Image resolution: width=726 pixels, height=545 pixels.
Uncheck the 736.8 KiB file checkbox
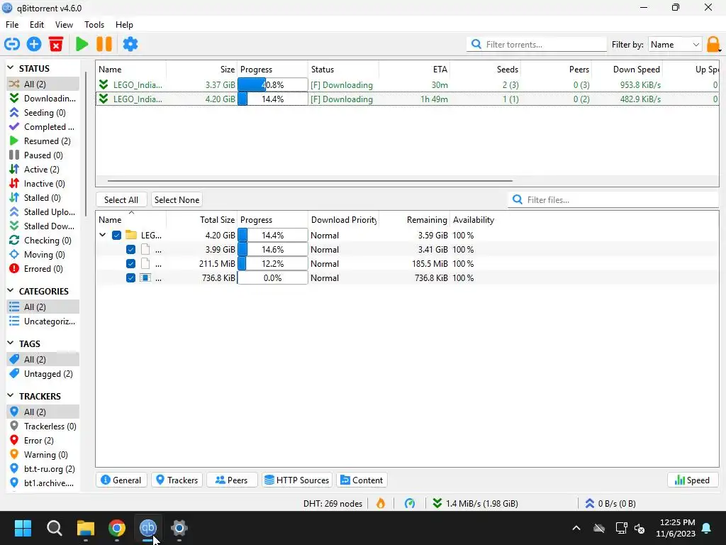click(130, 278)
